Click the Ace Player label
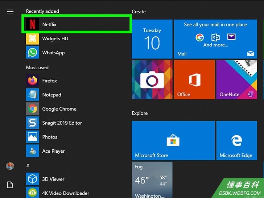This screenshot has width=264, height=198. (x=53, y=151)
